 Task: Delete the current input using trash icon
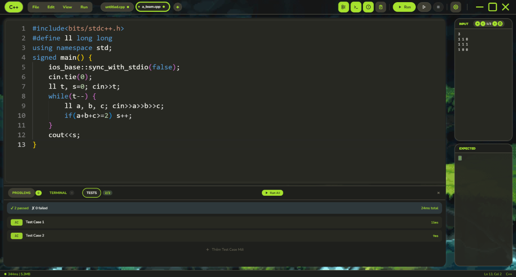[x=500, y=24]
